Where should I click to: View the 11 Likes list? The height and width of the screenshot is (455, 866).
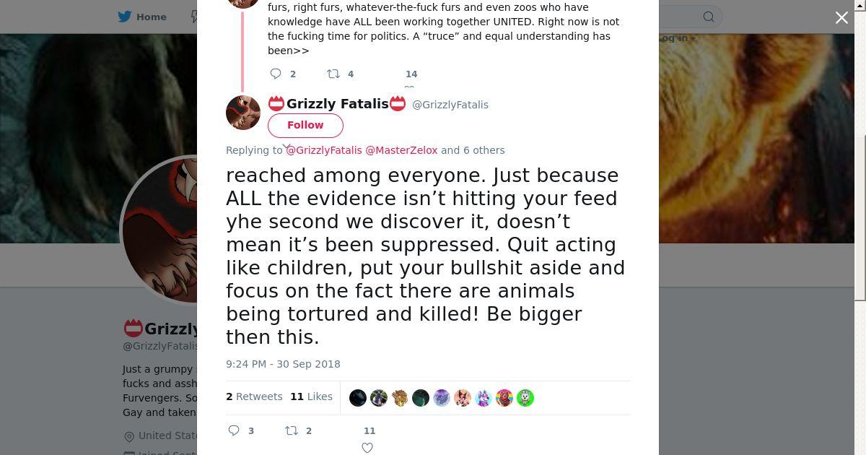[312, 396]
